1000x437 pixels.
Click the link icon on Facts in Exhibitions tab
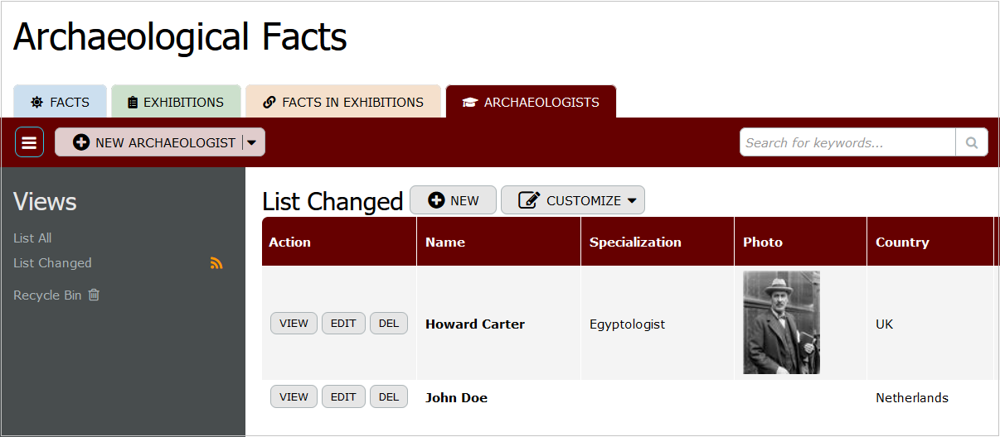[x=269, y=103]
